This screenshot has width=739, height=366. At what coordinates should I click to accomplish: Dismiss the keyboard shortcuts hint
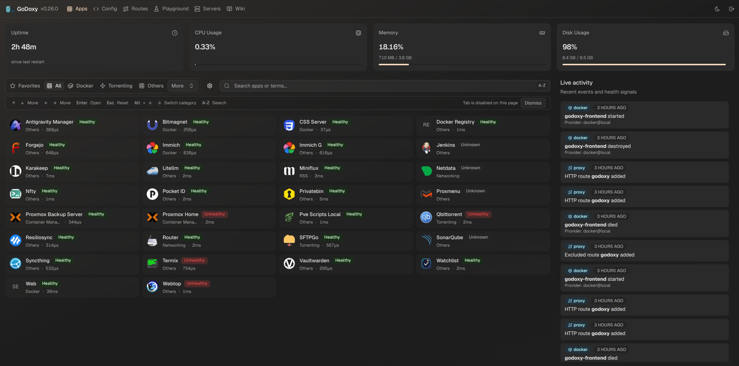[533, 103]
